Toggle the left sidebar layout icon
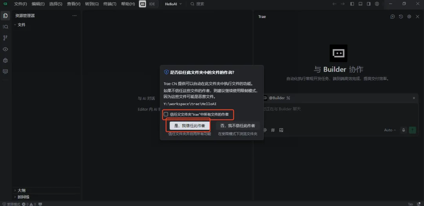 (x=352, y=4)
